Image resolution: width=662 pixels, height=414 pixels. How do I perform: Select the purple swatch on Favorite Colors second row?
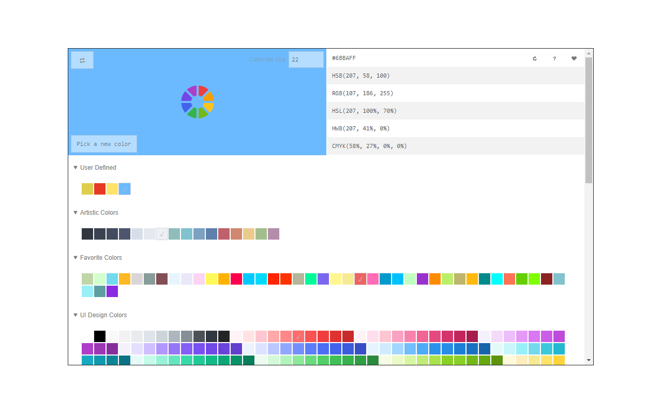pos(112,291)
